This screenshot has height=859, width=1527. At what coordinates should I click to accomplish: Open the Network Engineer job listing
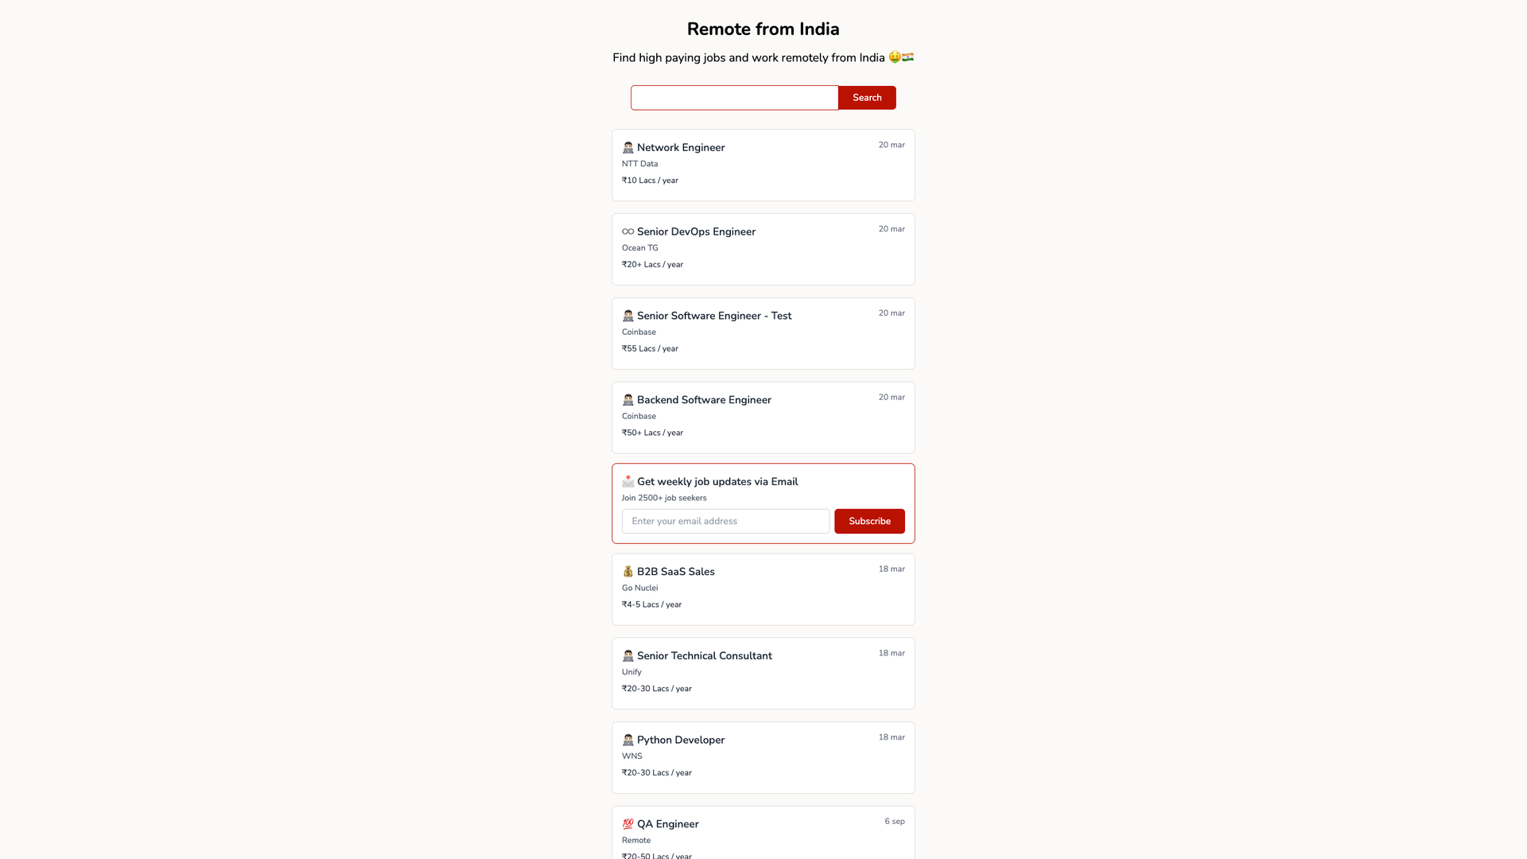pos(681,148)
